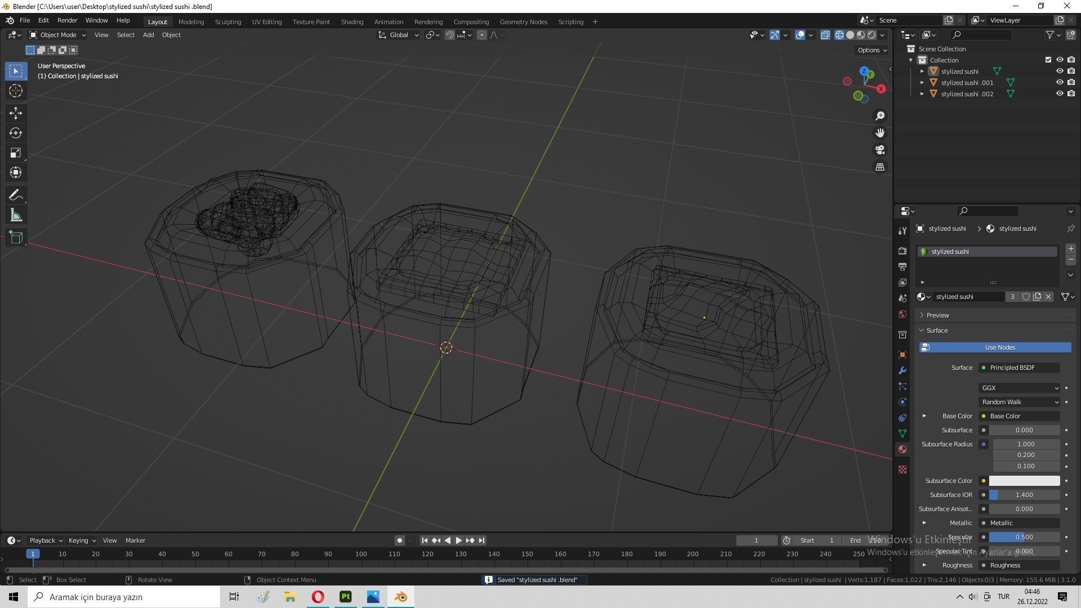Select the Scale tool

click(16, 153)
